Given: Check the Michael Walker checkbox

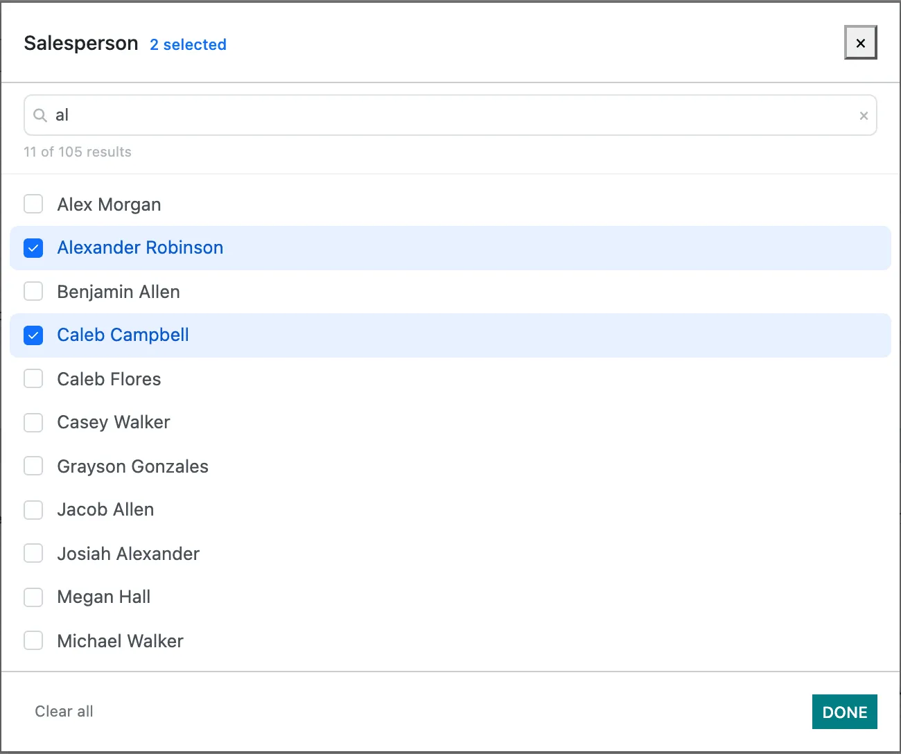Looking at the screenshot, I should click(x=33, y=640).
